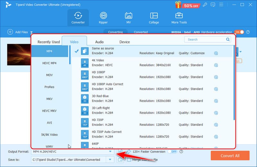Open the feedback chat icon

(x=213, y=5)
